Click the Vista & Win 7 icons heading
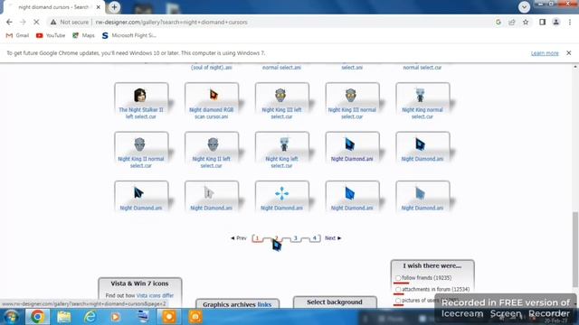Screen dimensions: 579x325 point(139,283)
